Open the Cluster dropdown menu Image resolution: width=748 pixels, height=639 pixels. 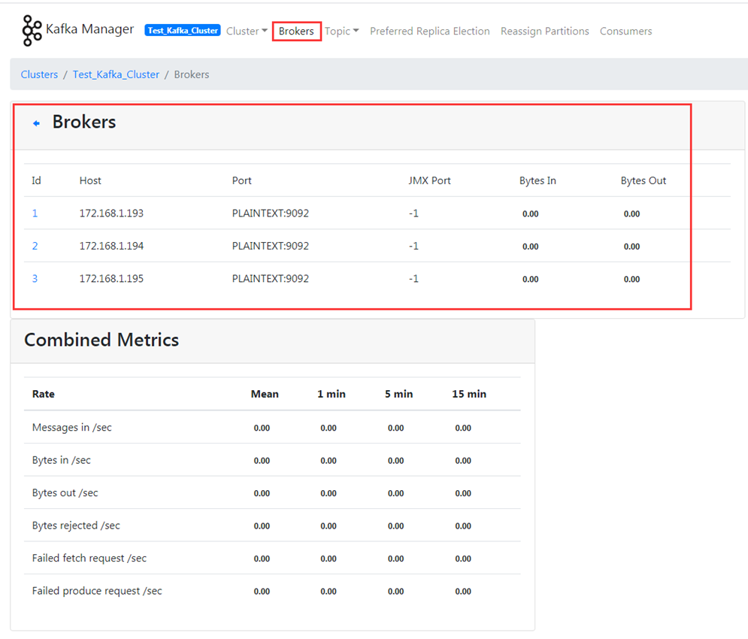(247, 31)
